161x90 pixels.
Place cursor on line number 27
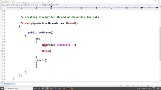(4, 51)
